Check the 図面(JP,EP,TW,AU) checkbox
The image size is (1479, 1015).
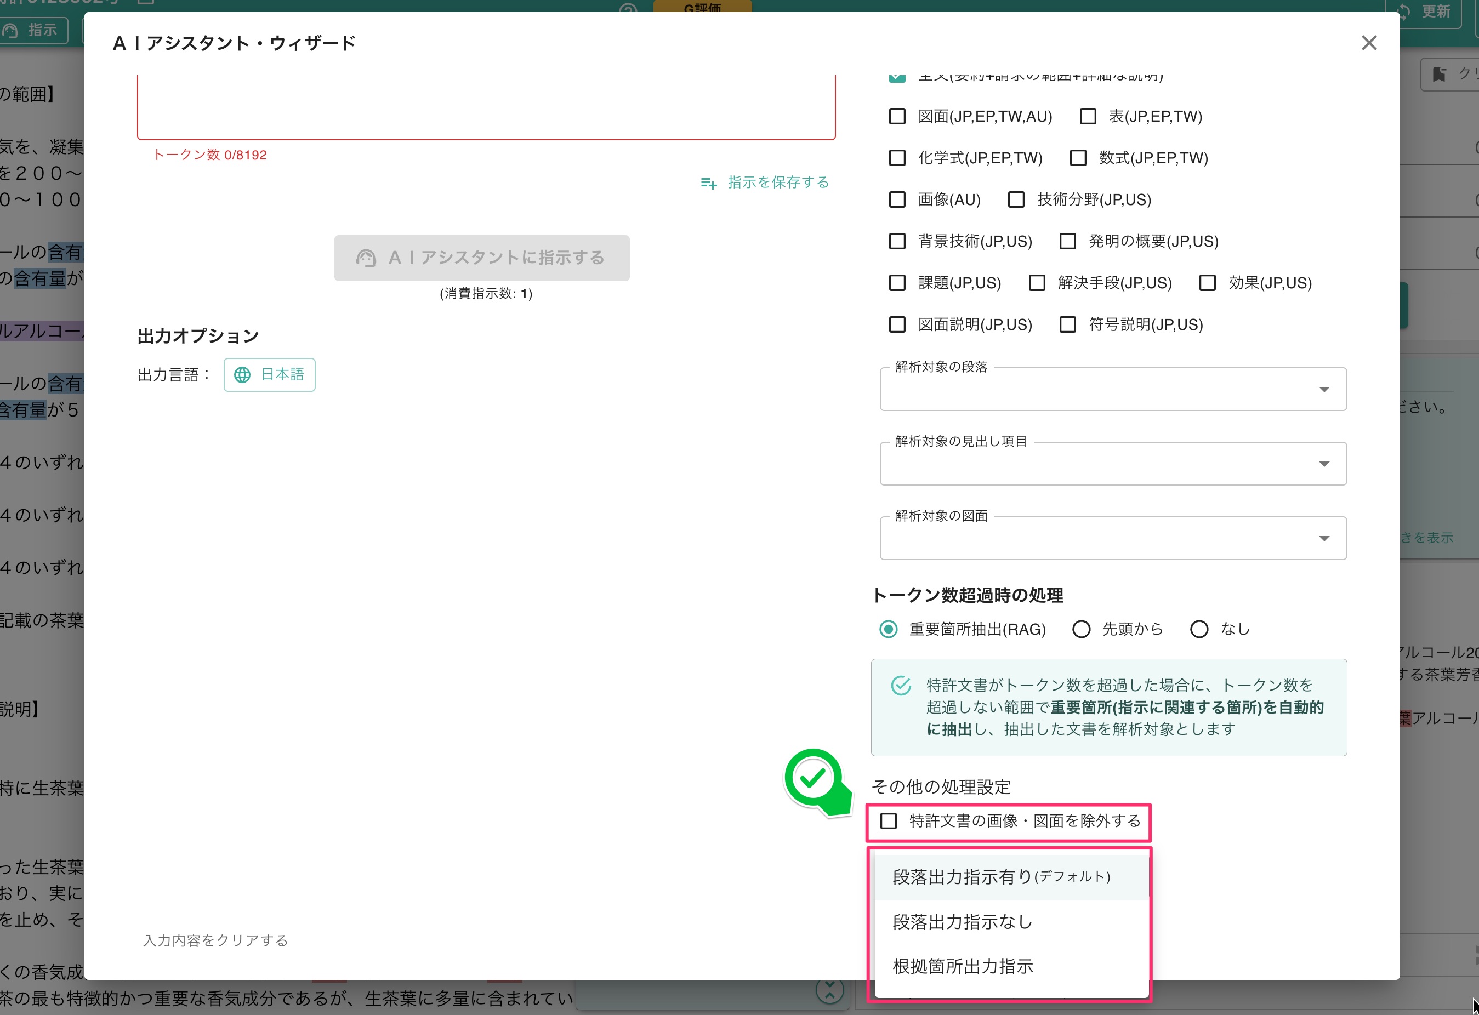point(897,116)
